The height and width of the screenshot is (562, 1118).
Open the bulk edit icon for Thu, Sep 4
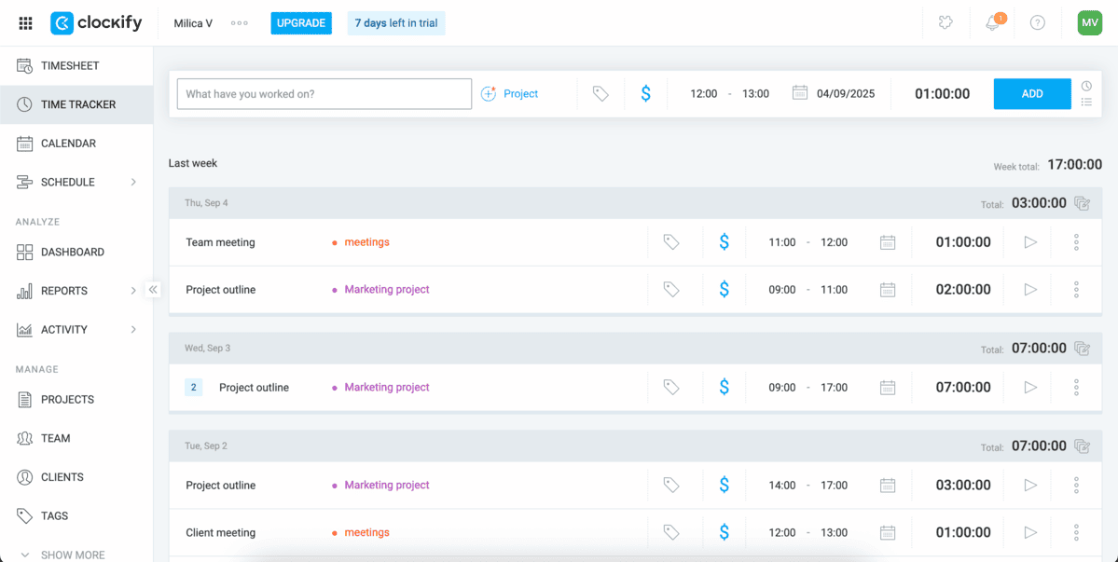point(1082,203)
